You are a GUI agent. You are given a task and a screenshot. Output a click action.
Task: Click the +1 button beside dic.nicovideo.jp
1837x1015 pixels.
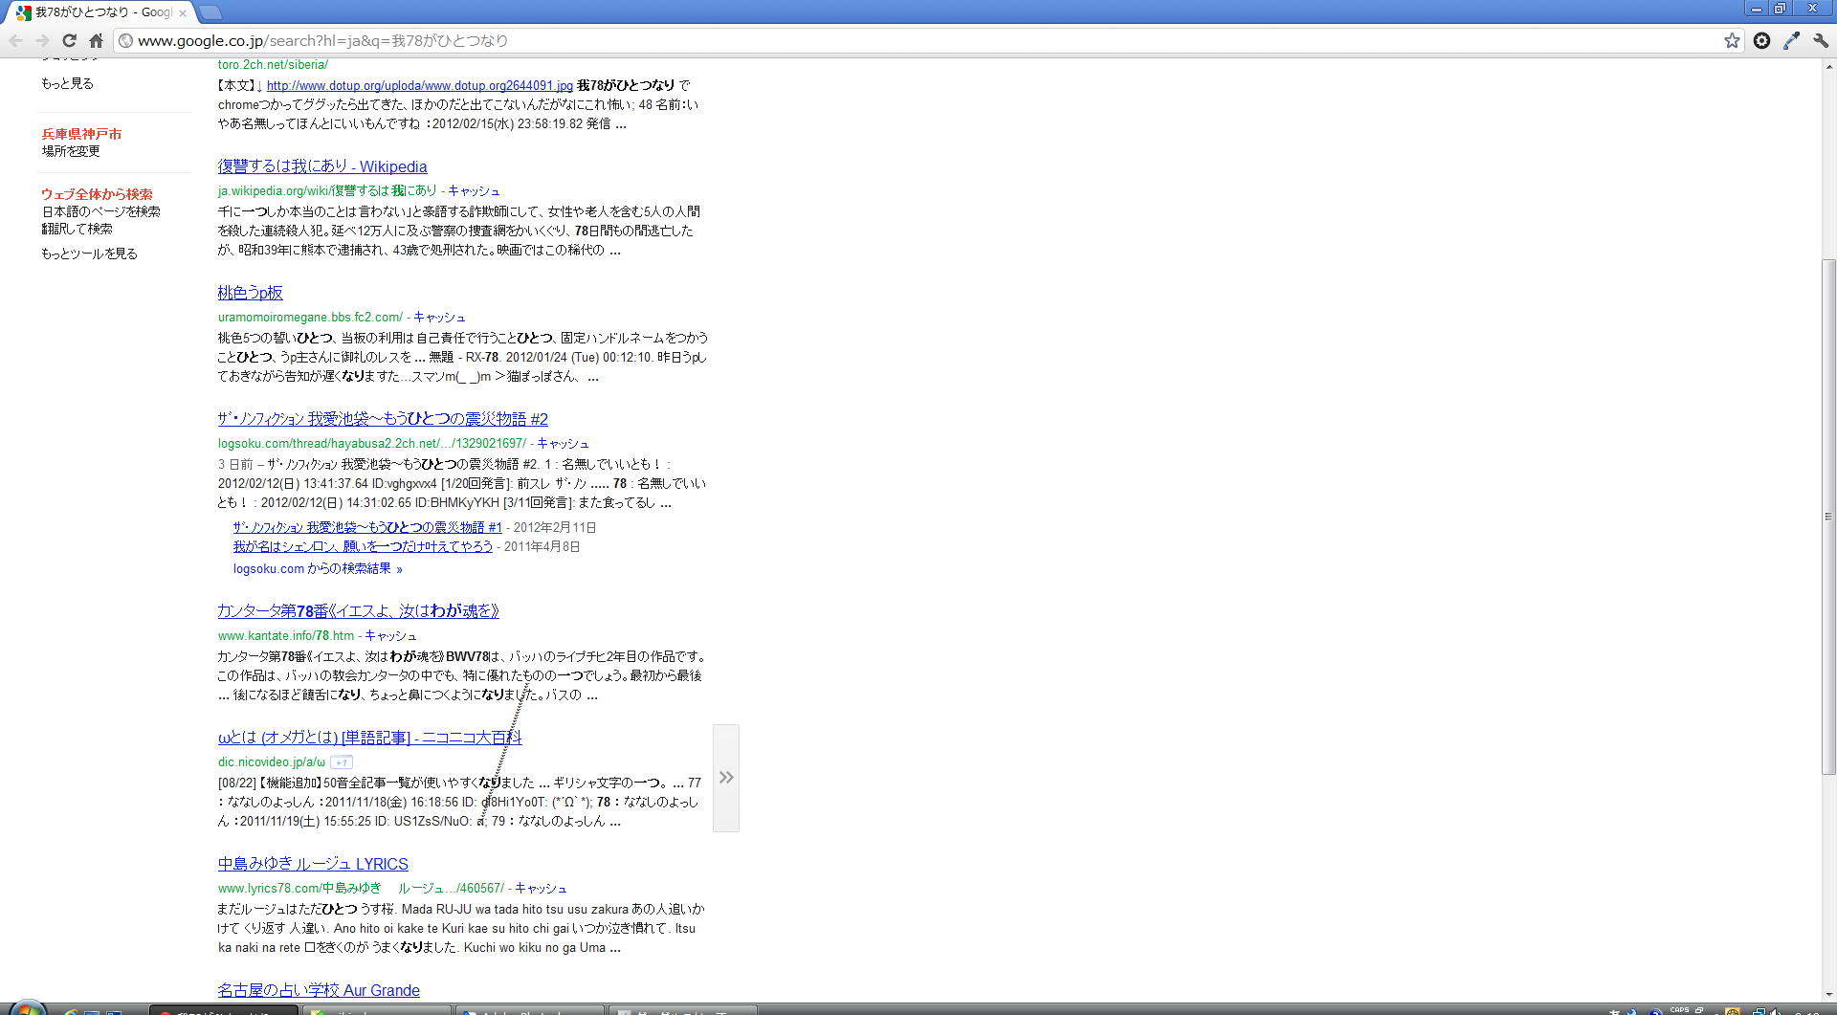pyautogui.click(x=342, y=762)
